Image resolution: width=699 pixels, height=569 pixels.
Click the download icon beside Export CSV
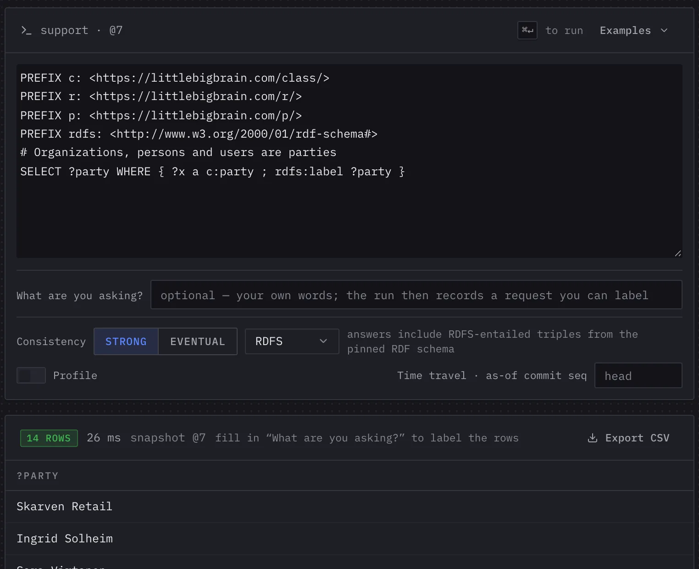tap(593, 438)
